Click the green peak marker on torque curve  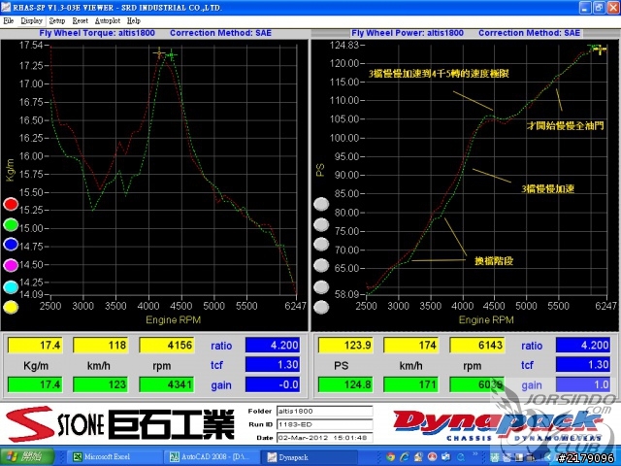click(x=171, y=55)
